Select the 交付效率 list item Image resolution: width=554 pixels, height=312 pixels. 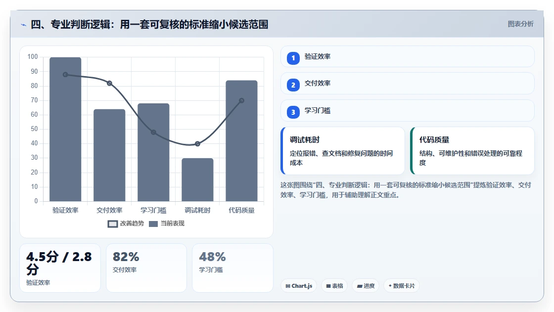pyautogui.click(x=408, y=84)
